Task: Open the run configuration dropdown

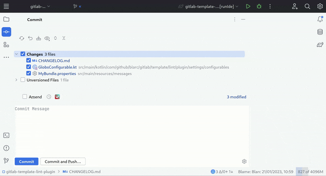Action: [208, 7]
